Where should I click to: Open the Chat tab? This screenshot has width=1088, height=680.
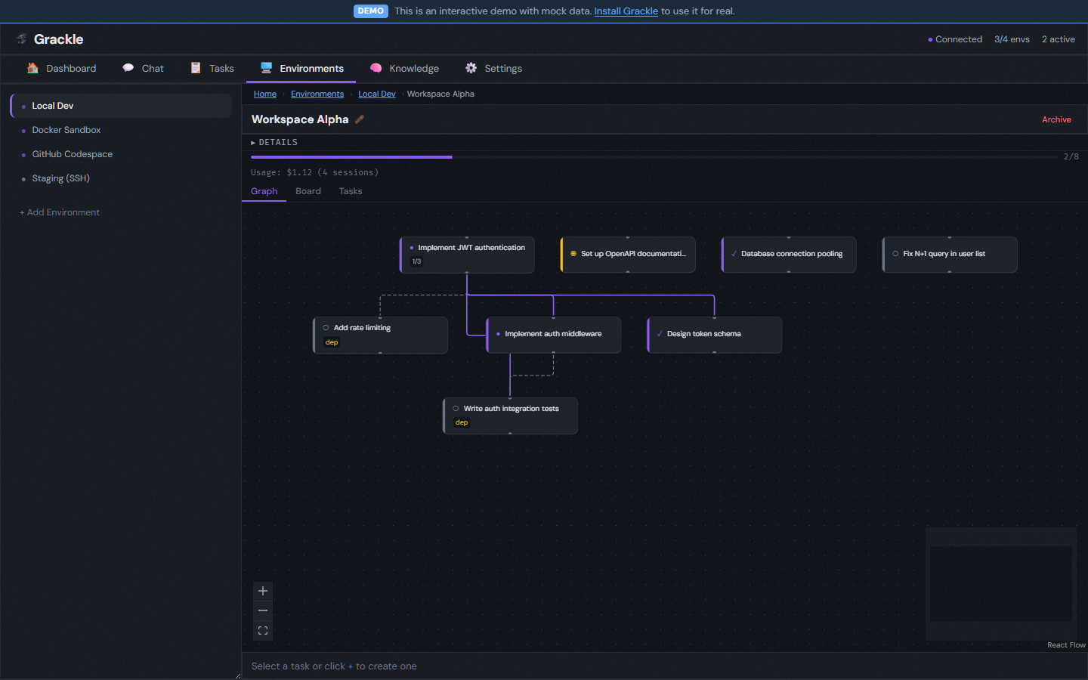coord(144,68)
